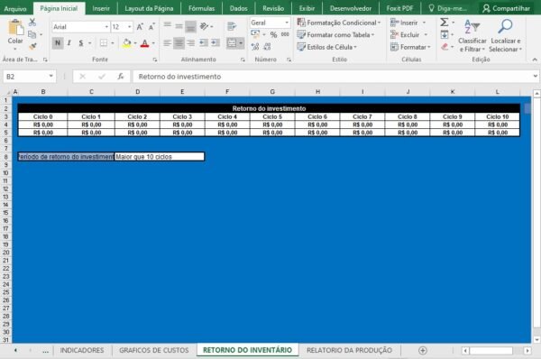The image size is (541, 359).
Task: Click the AutoSum sigma icon
Action: [x=444, y=23]
